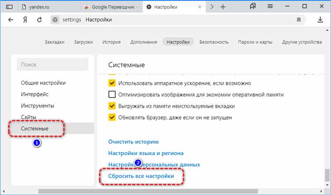Select Общие настройки in sidebar
The image size is (331, 195).
coord(43,83)
